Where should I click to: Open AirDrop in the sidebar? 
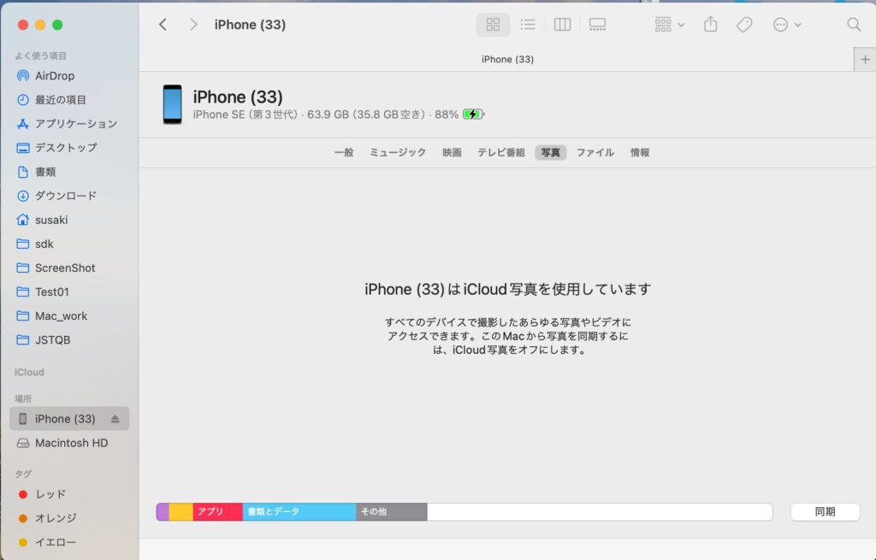(x=69, y=75)
